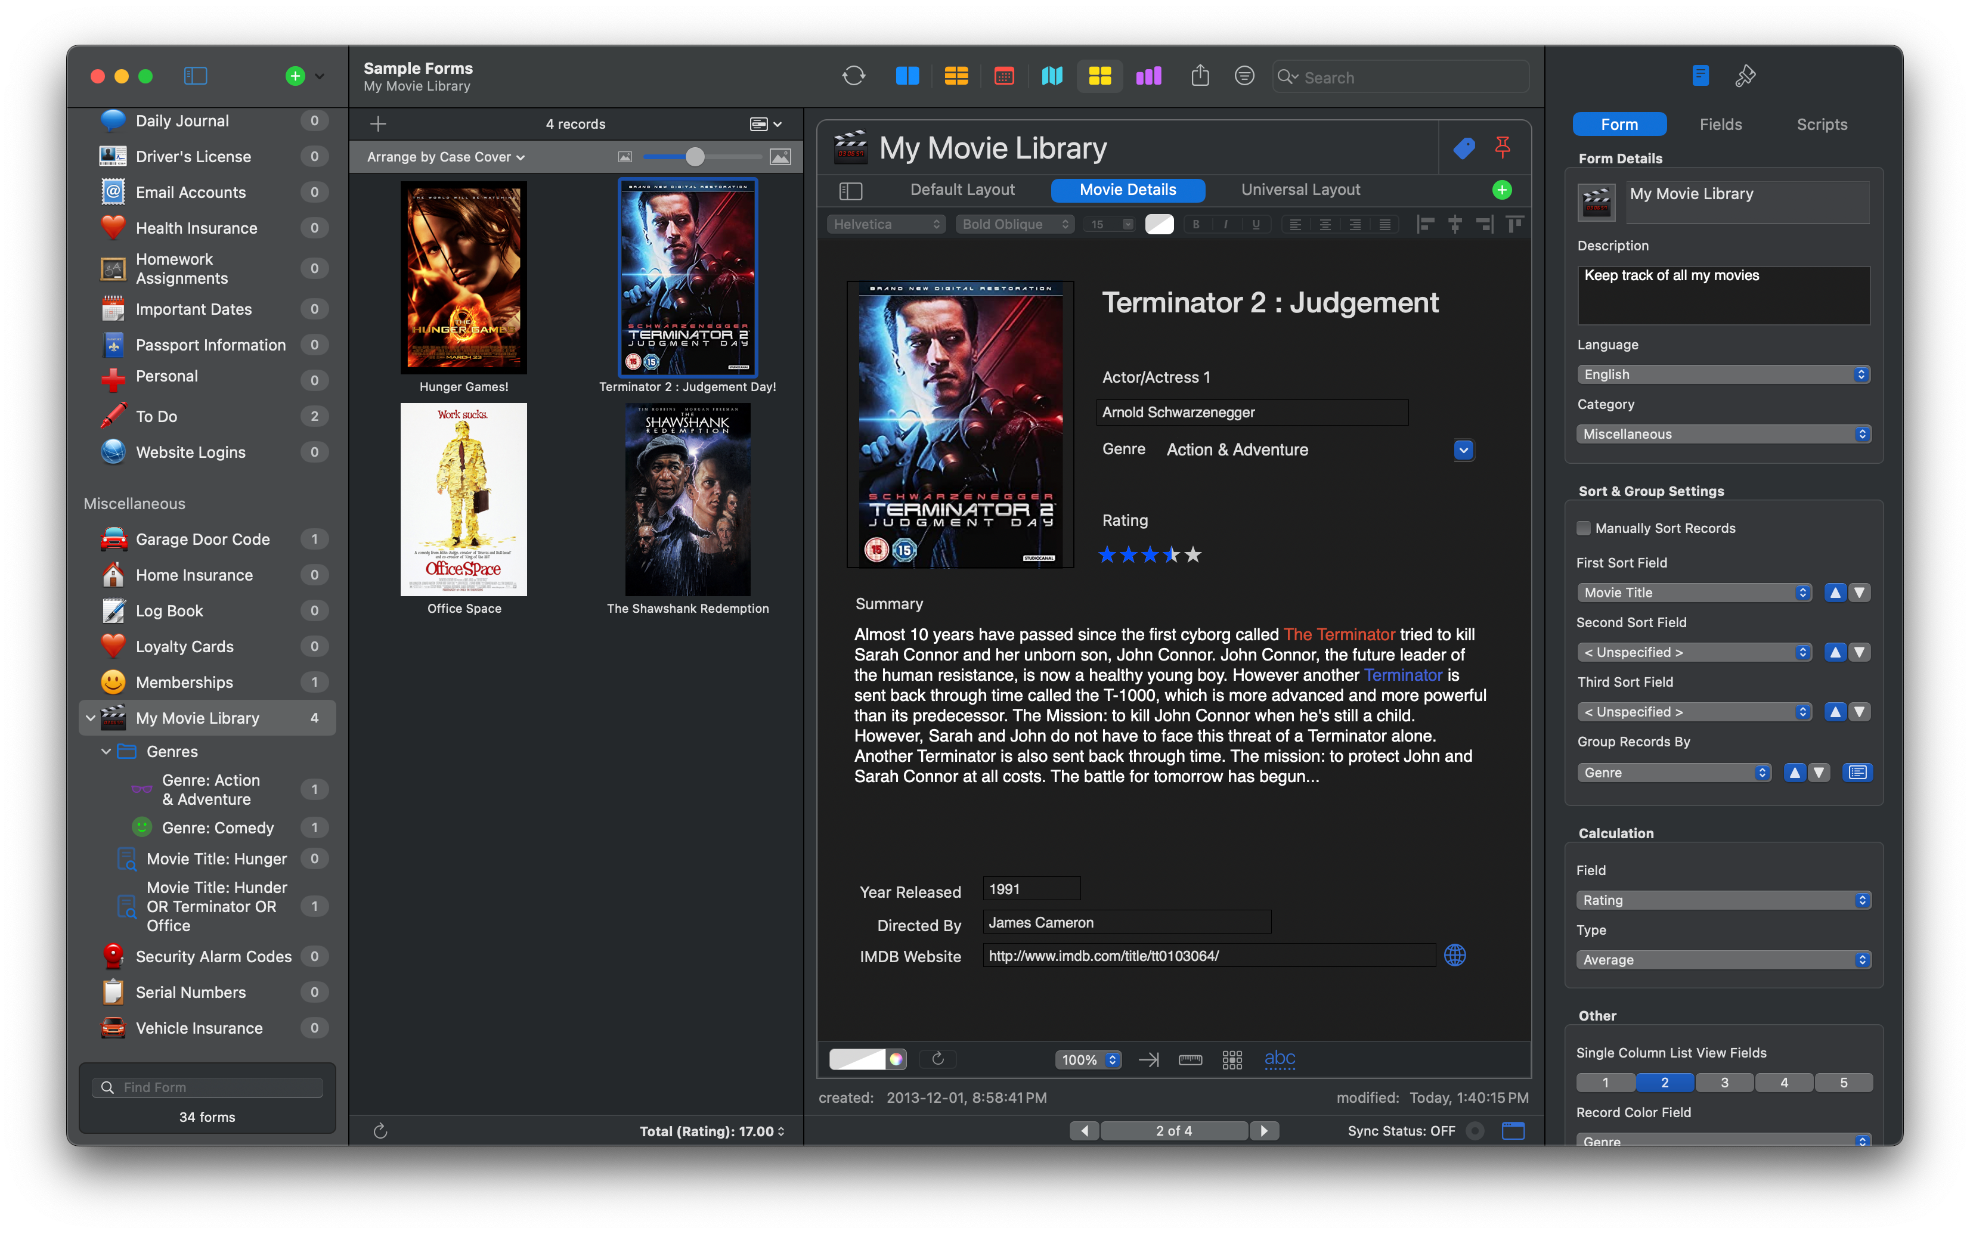This screenshot has width=1970, height=1234.
Task: Adjust the thumbnail size slider
Action: pyautogui.click(x=695, y=157)
